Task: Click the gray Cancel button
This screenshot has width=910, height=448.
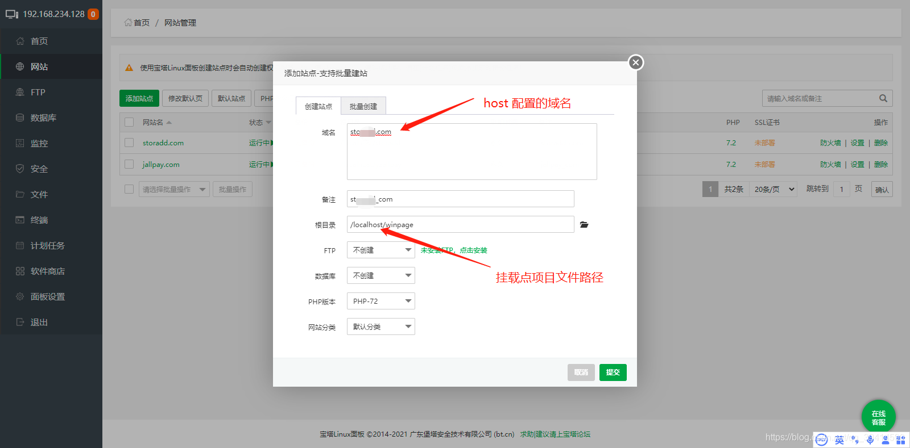Action: click(x=581, y=372)
